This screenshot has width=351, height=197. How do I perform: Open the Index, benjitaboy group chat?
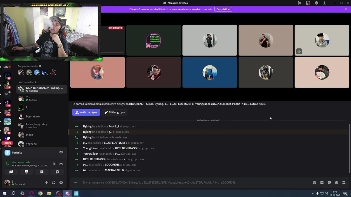pos(42,126)
